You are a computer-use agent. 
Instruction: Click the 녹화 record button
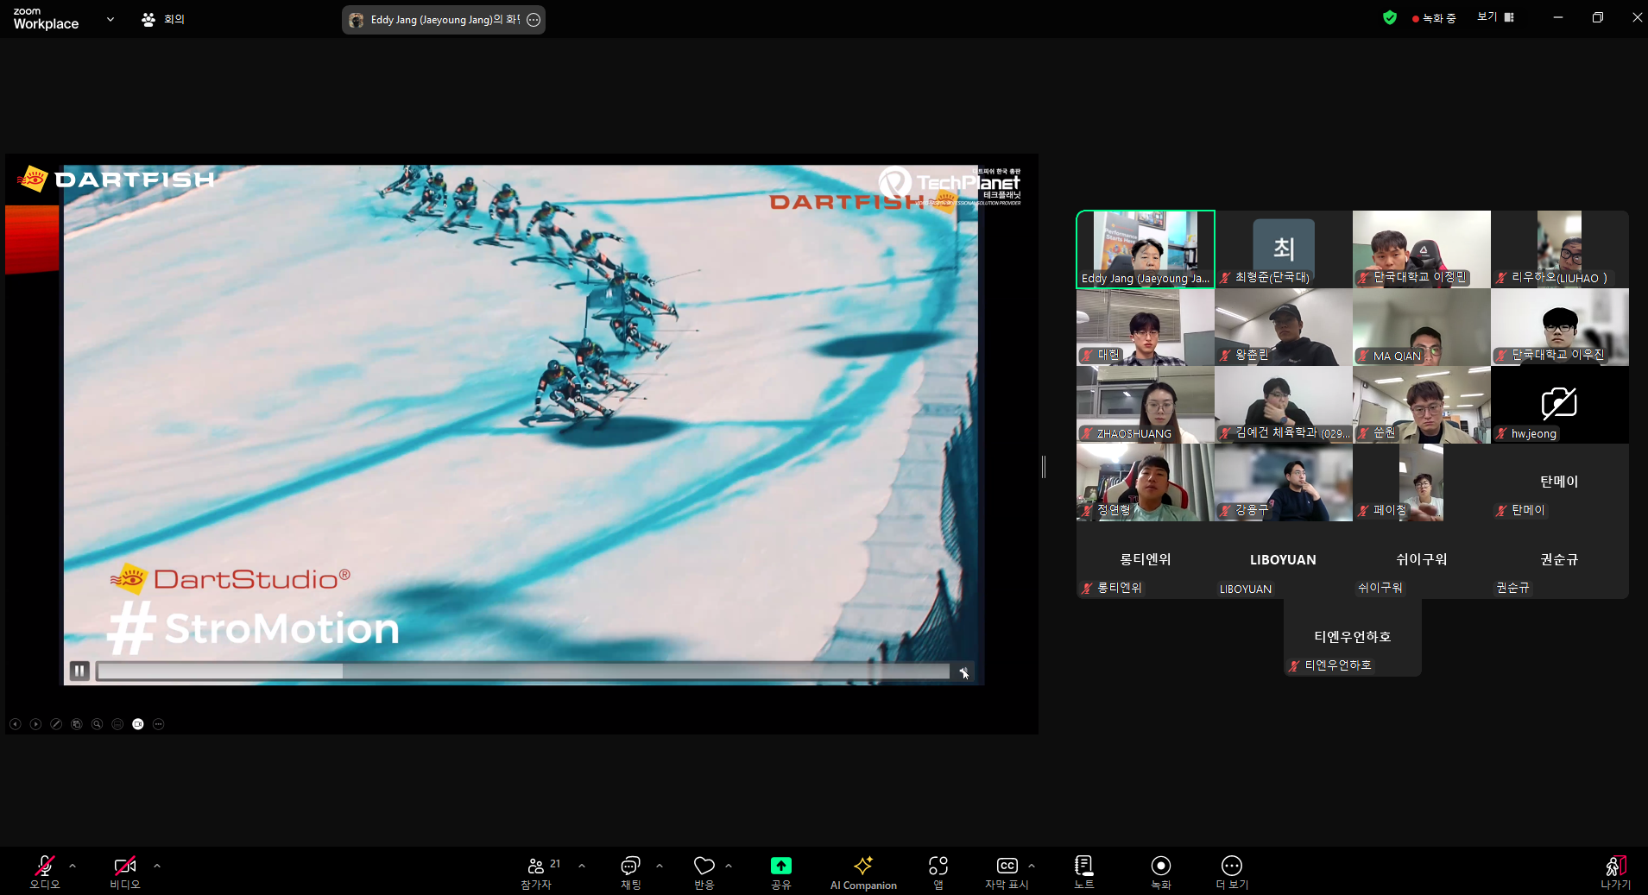coord(1161,872)
